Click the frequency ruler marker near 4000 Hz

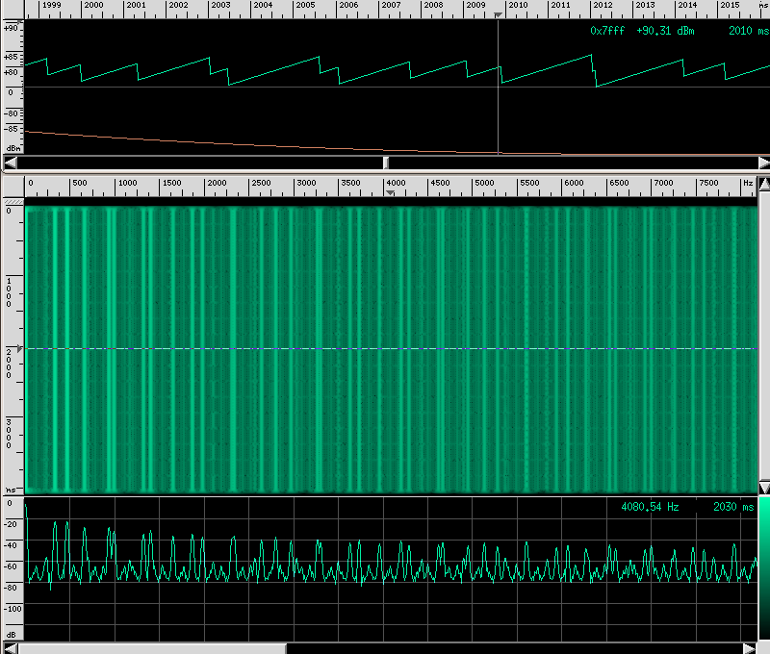(x=390, y=193)
